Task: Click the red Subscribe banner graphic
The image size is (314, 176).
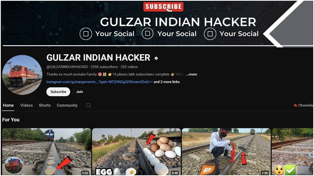Action: pyautogui.click(x=163, y=7)
